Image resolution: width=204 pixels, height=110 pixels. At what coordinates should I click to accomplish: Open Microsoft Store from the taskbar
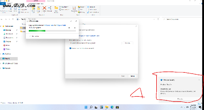coord(117,107)
